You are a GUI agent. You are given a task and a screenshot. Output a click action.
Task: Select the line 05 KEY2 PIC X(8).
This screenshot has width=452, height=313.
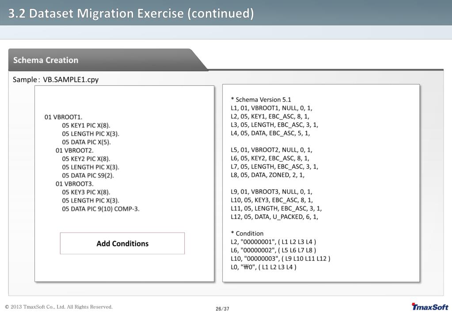(86, 159)
